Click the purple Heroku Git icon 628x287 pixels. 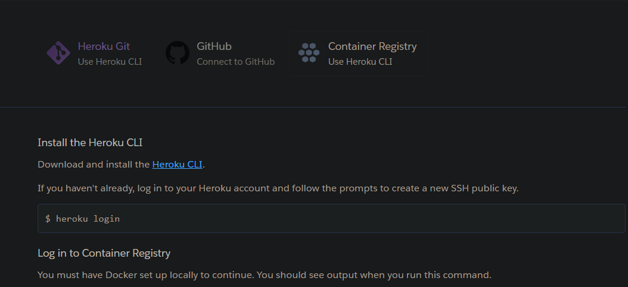tap(58, 53)
